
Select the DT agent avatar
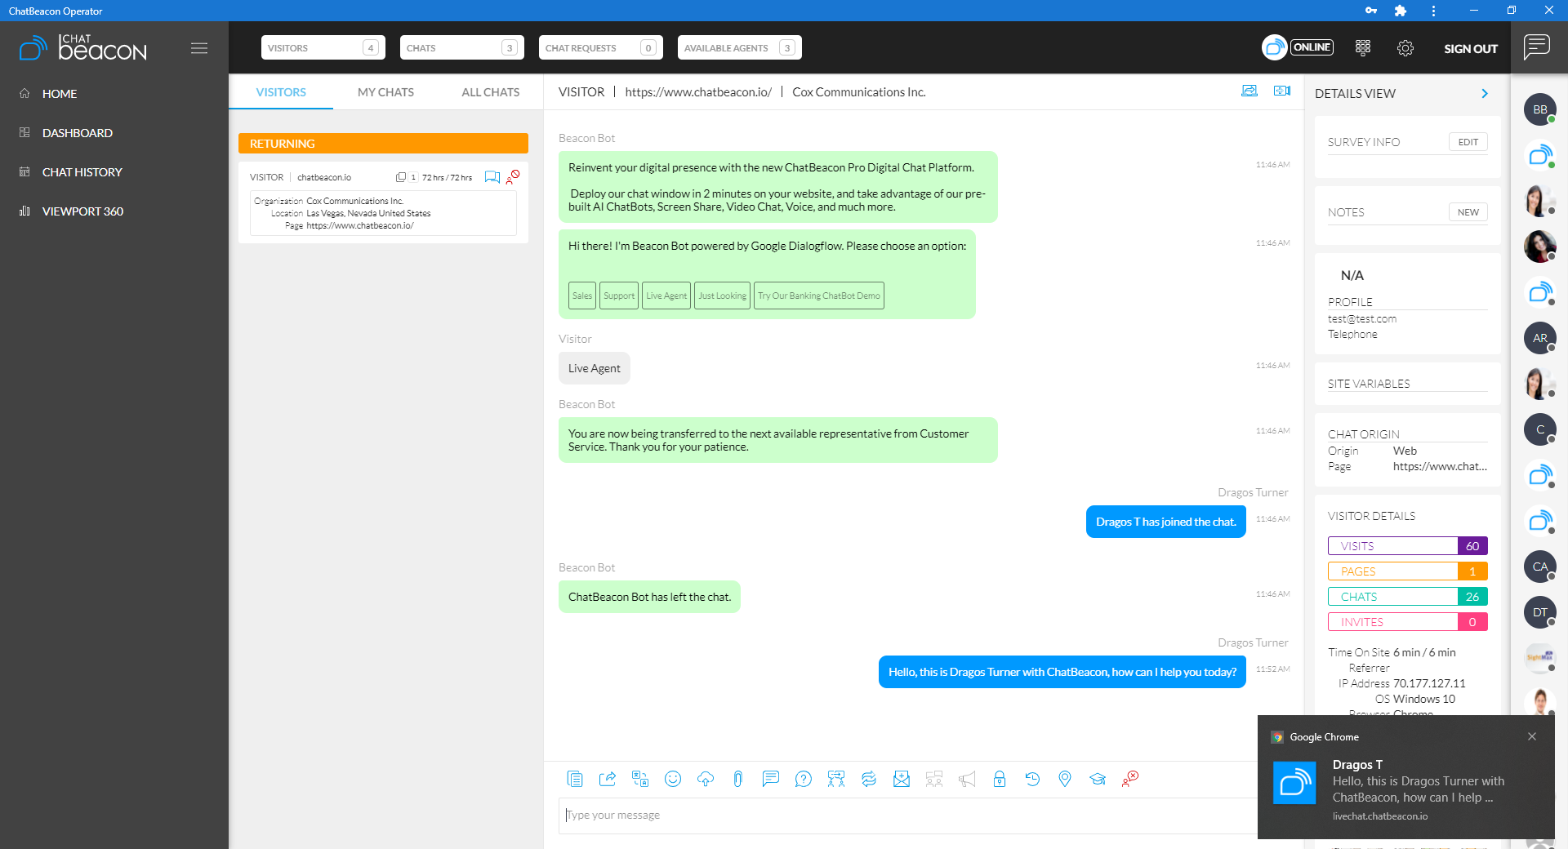pos(1540,612)
